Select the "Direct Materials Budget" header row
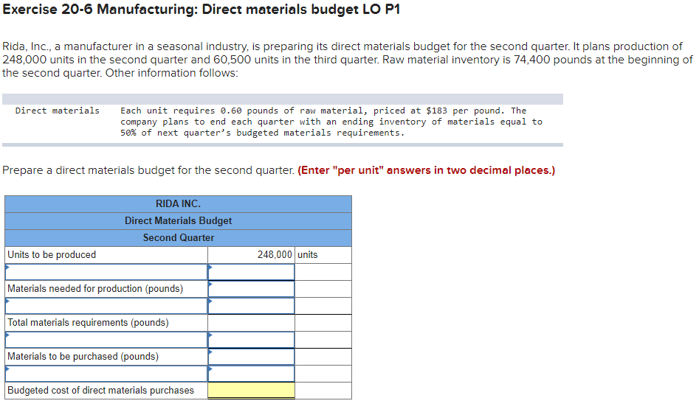This screenshot has width=699, height=412. [179, 220]
